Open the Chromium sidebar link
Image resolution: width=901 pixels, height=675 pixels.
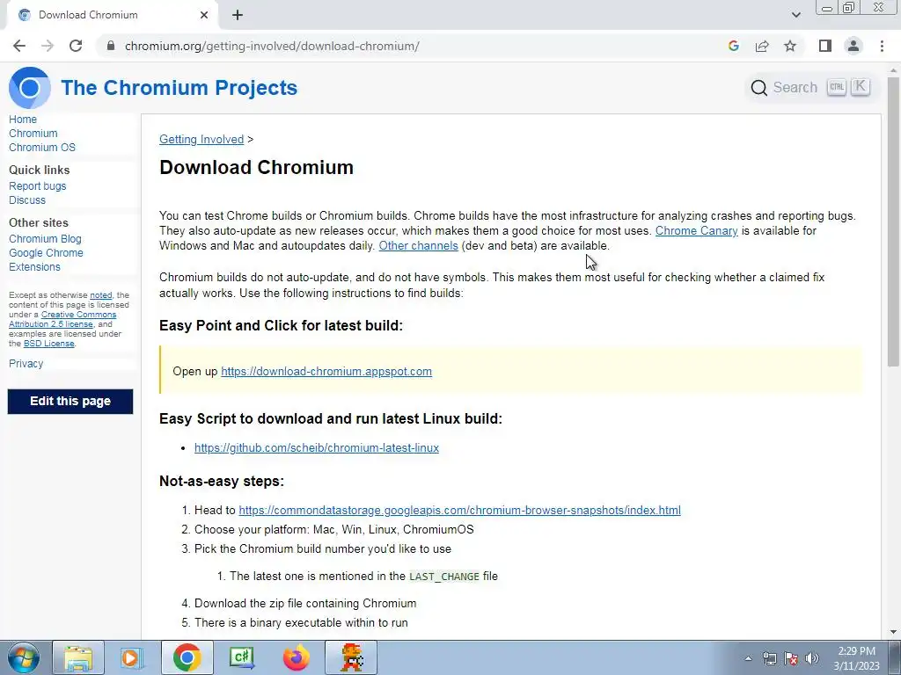(33, 134)
